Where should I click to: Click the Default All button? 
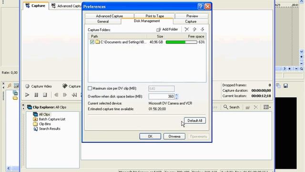[x=195, y=120]
